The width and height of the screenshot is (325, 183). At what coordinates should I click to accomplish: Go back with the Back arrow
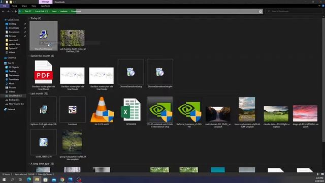pos(3,11)
